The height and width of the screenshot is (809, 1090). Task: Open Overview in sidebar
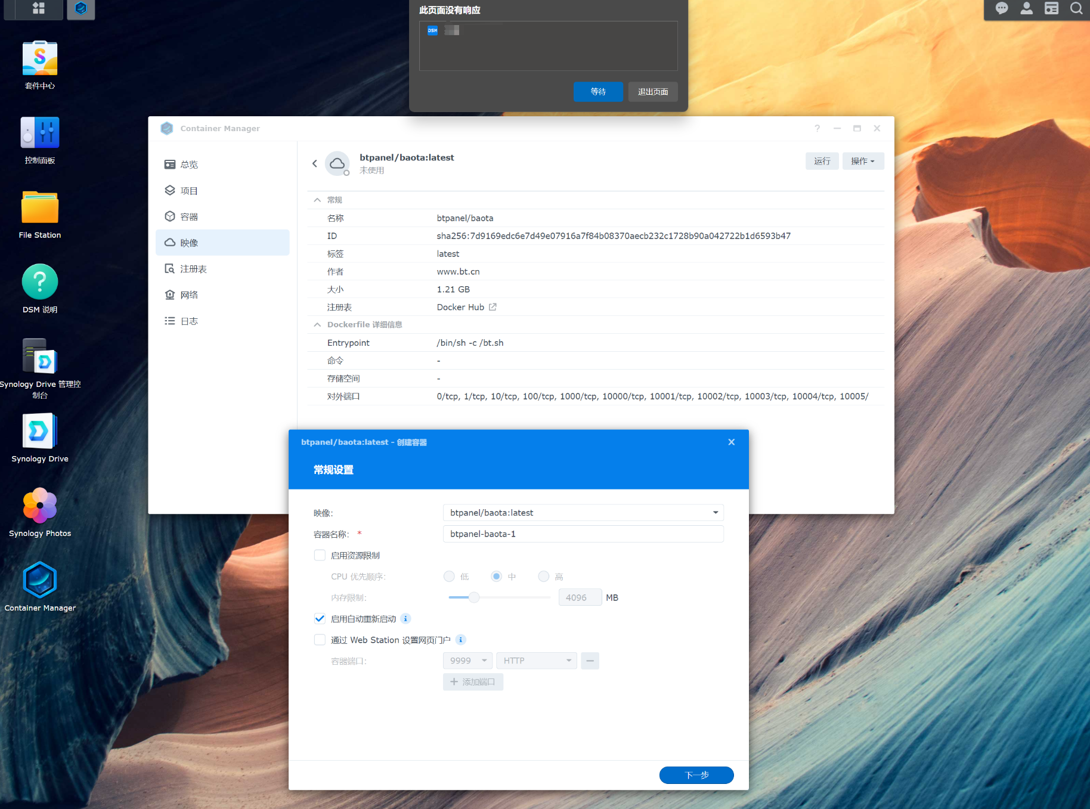[x=222, y=165]
